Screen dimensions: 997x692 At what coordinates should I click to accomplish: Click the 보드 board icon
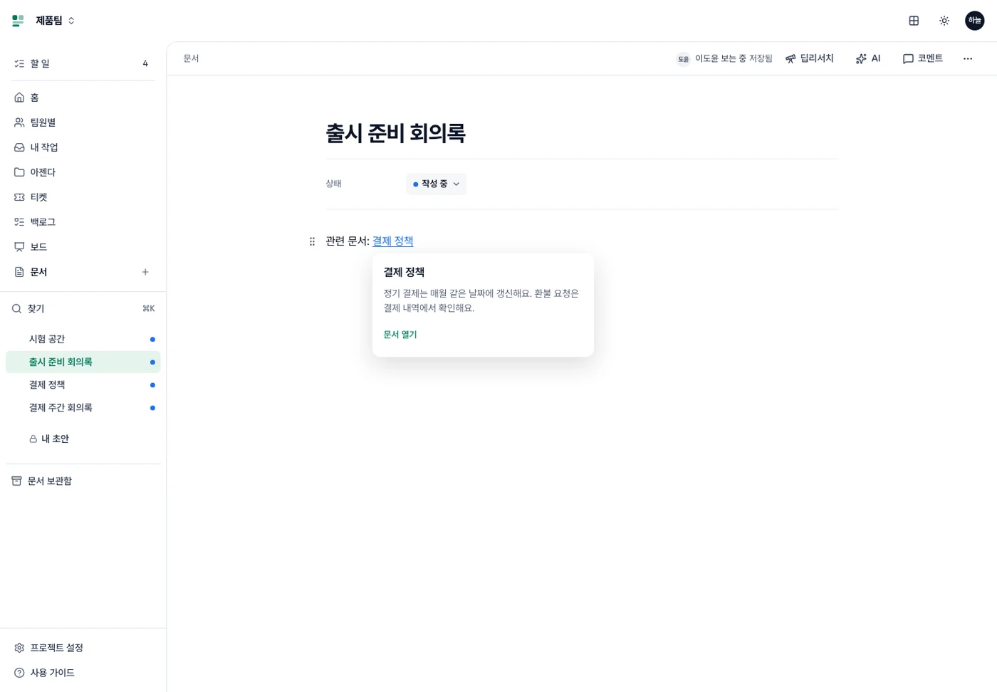pos(19,247)
